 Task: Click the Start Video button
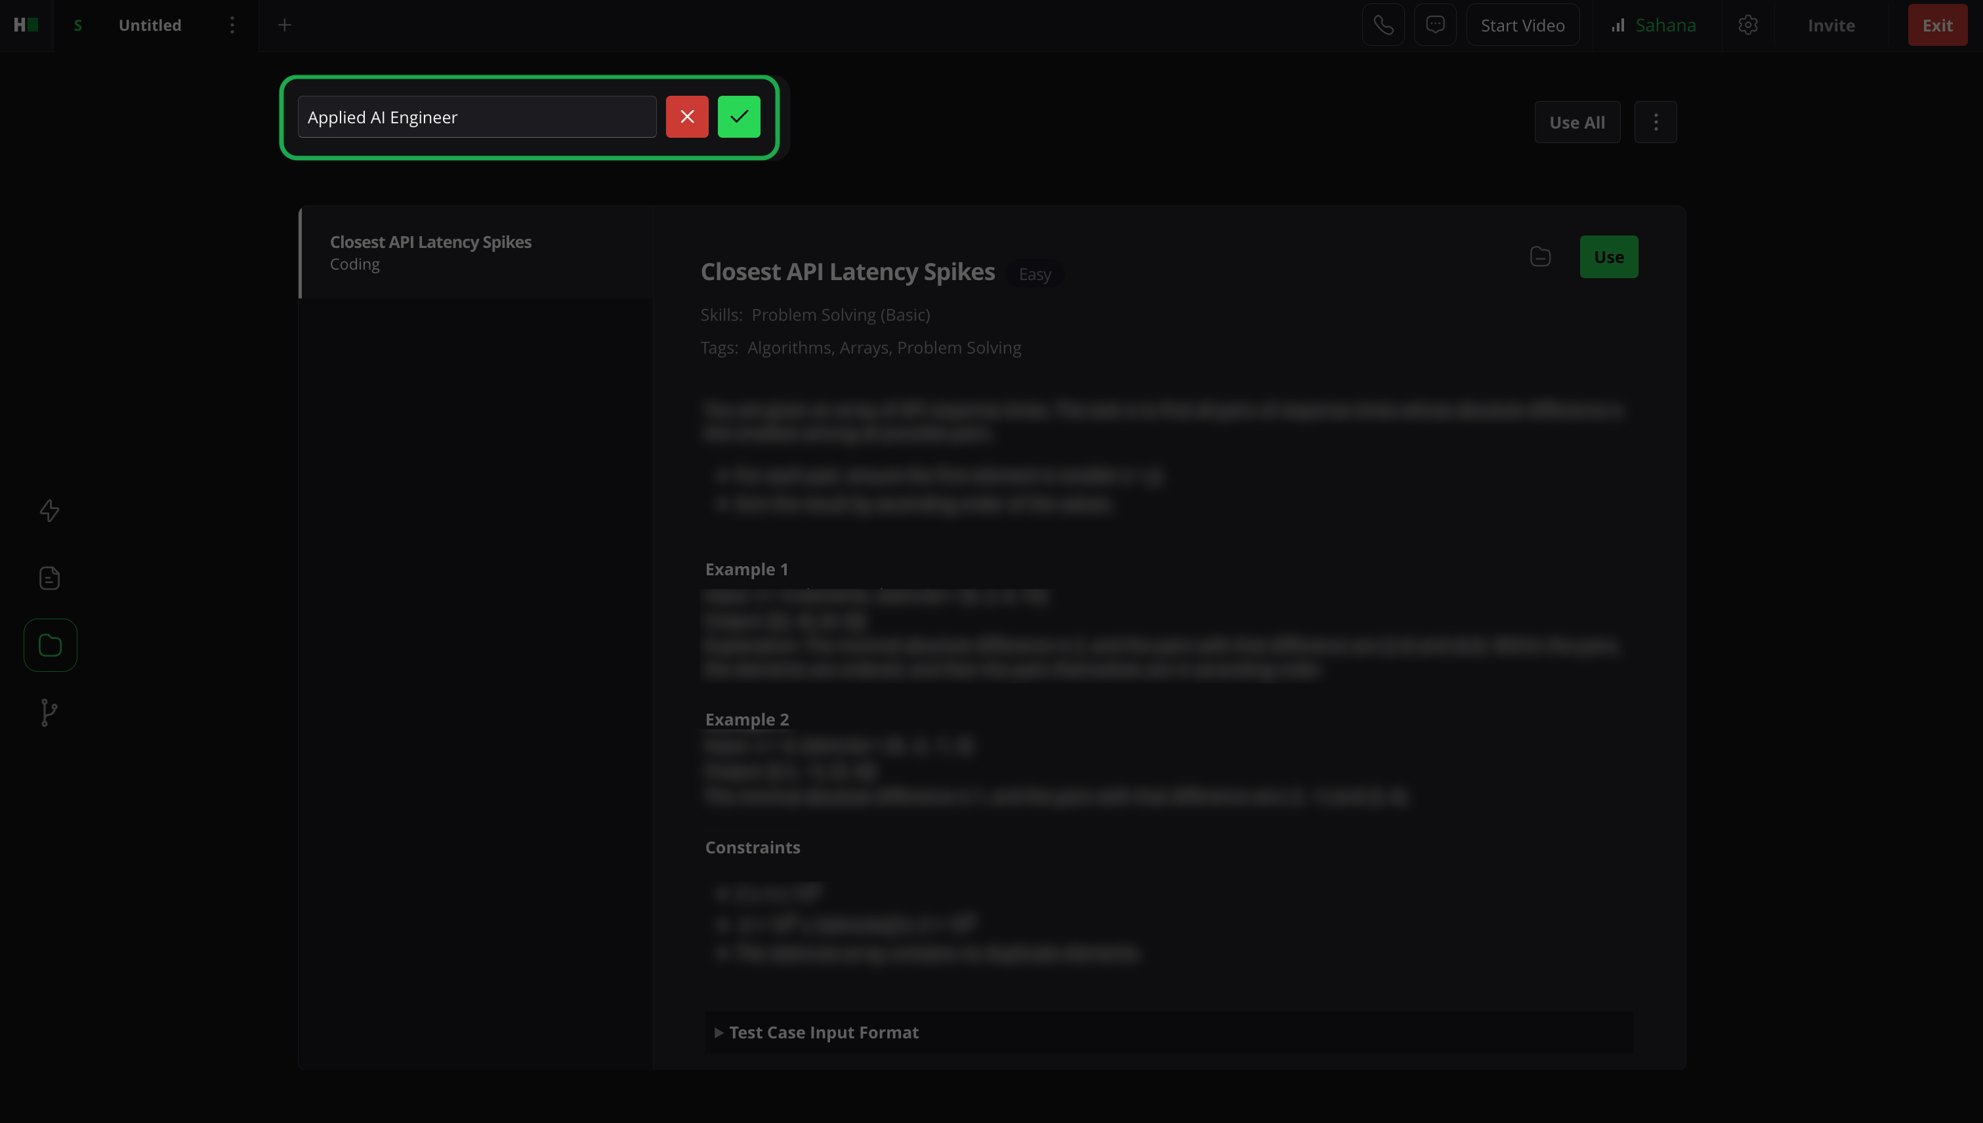[1522, 26]
